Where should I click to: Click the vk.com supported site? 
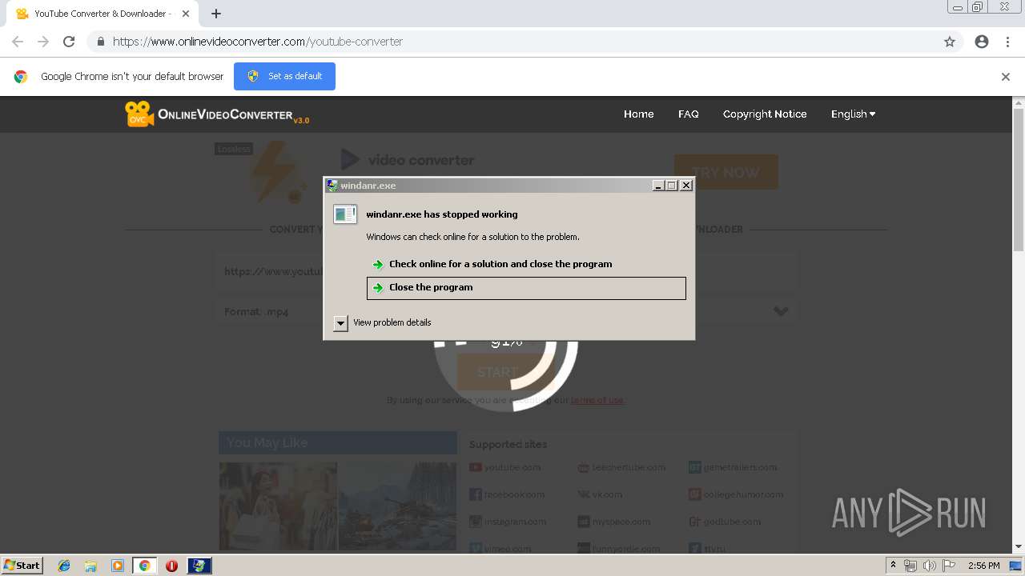[x=600, y=494]
